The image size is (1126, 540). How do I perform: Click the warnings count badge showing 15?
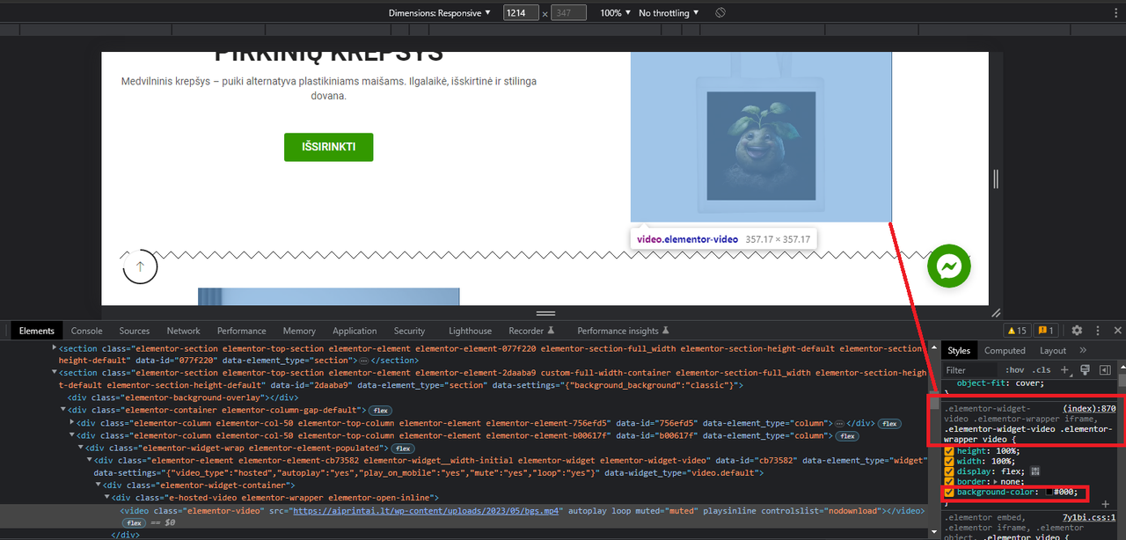coord(1017,331)
